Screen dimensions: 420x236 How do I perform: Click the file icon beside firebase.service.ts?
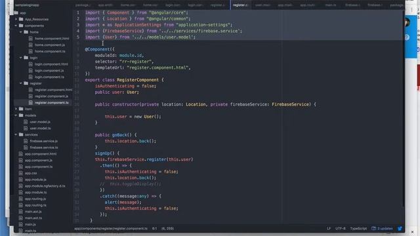tap(26, 147)
